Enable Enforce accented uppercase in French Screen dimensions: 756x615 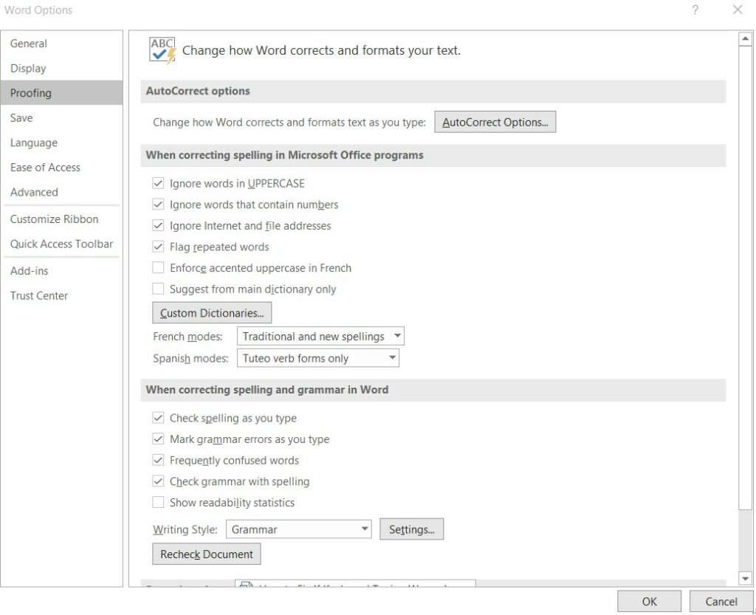(x=158, y=267)
